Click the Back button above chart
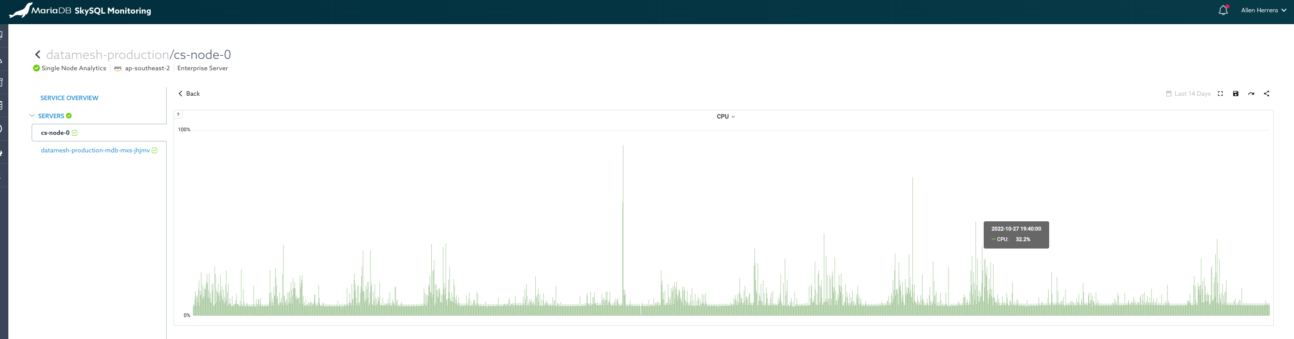The image size is (1294, 339). click(x=189, y=94)
